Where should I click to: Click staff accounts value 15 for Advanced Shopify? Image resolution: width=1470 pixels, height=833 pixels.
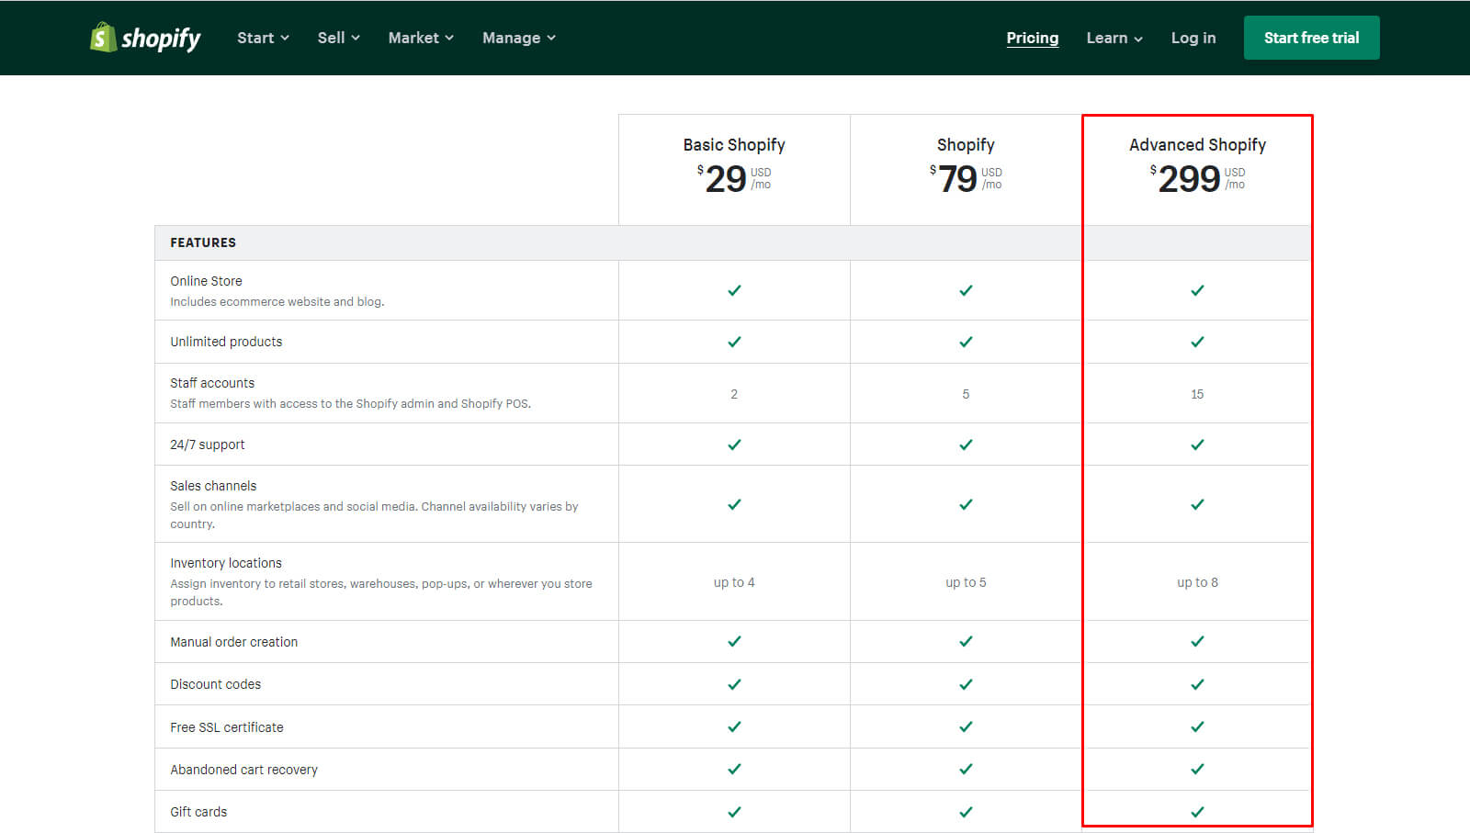[x=1197, y=394]
